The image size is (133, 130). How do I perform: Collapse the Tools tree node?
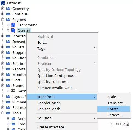tap(3, 113)
